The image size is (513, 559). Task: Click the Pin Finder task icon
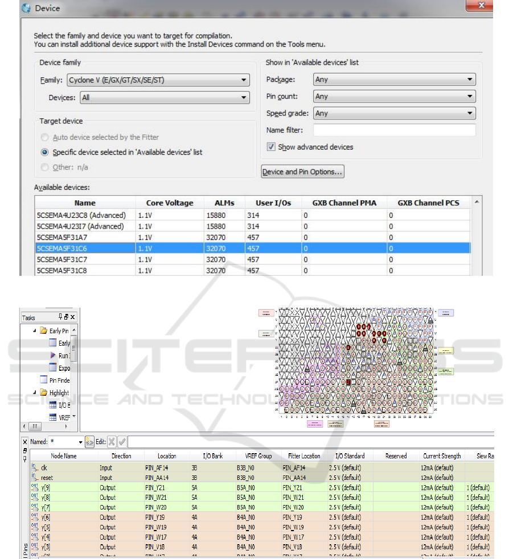coord(44,380)
